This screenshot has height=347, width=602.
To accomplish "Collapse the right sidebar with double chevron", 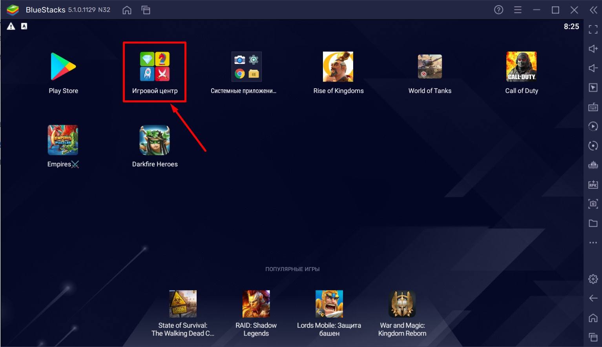I will pyautogui.click(x=593, y=10).
